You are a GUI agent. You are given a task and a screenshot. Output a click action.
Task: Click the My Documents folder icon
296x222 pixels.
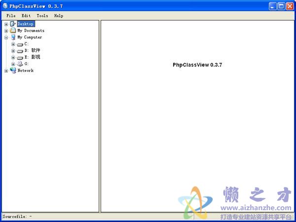pos(13,31)
